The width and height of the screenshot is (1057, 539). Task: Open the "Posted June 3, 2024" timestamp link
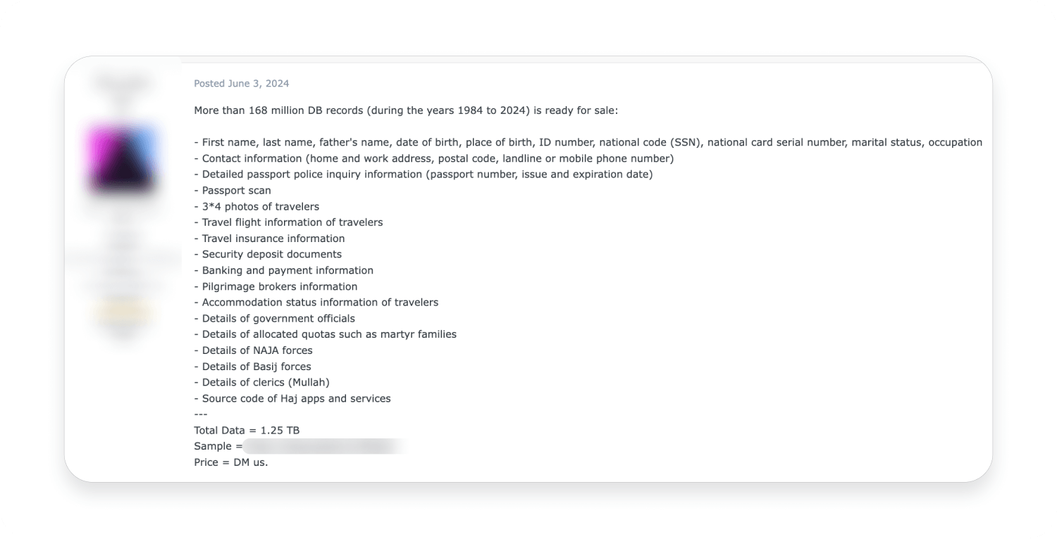point(241,84)
